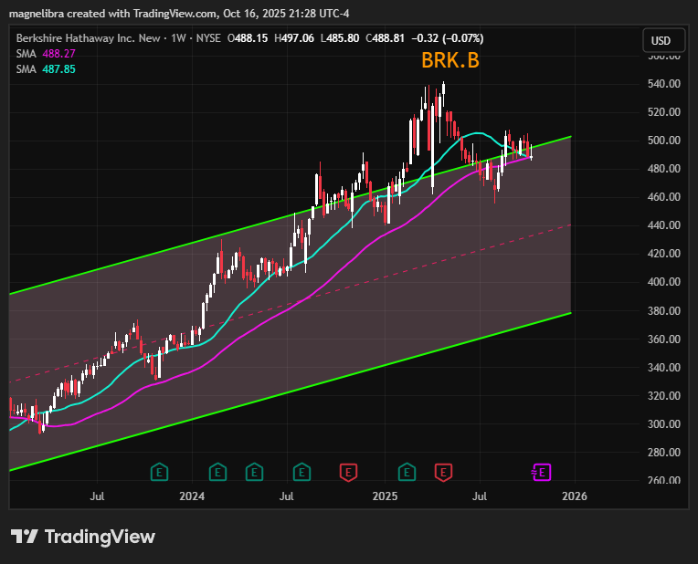698x564 pixels.
Task: Select the magenta SMA 488.27 legend
Action: [46, 54]
